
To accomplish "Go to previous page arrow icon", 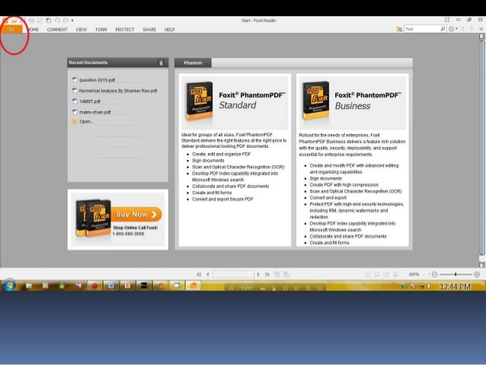I will pyautogui.click(x=207, y=274).
